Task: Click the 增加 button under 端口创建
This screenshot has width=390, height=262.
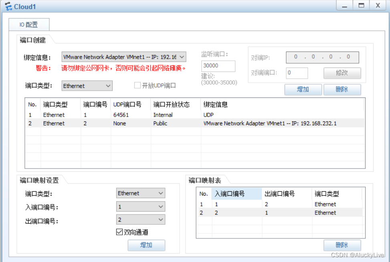Action: (x=303, y=89)
